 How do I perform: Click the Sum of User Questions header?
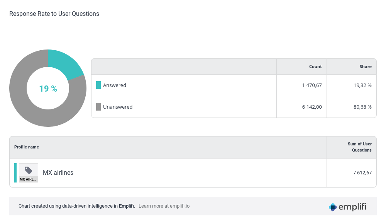(359, 147)
